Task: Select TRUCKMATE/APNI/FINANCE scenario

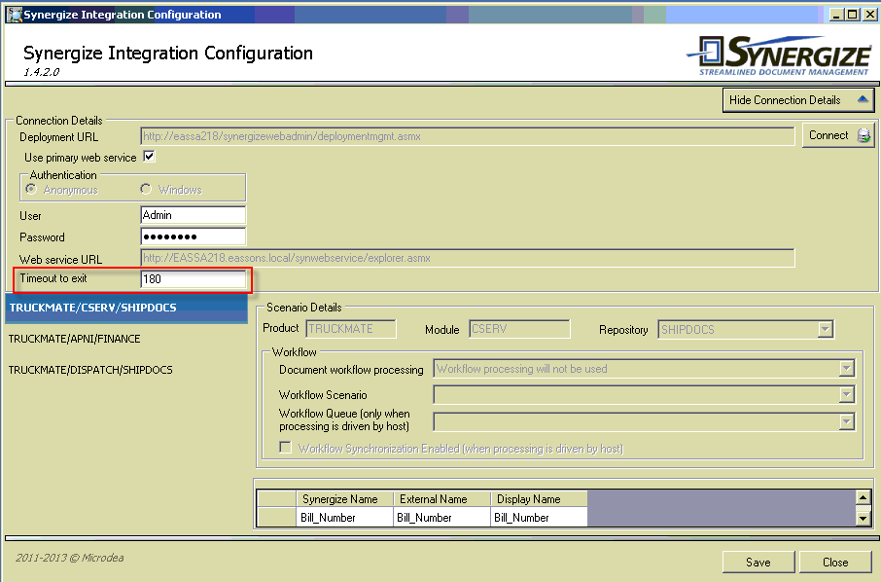Action: [74, 339]
